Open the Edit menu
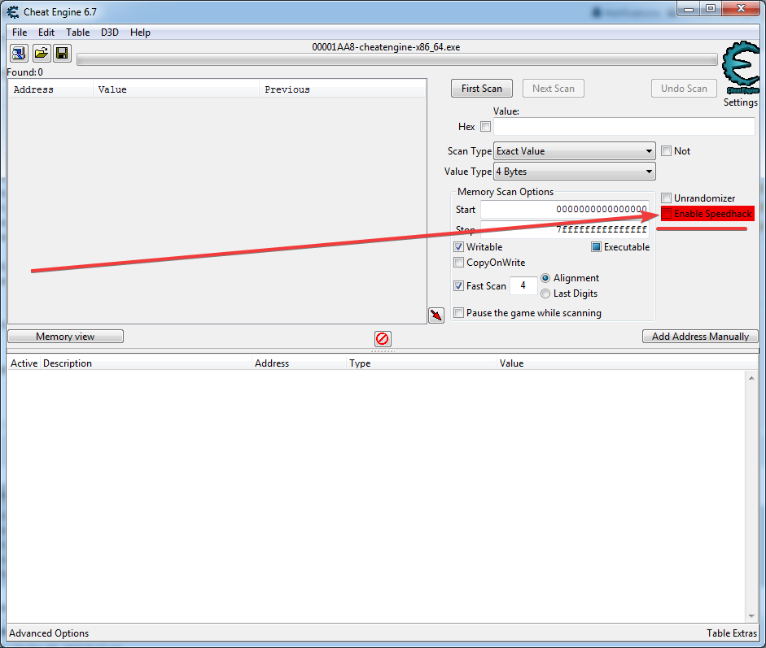The width and height of the screenshot is (766, 648). [x=46, y=33]
